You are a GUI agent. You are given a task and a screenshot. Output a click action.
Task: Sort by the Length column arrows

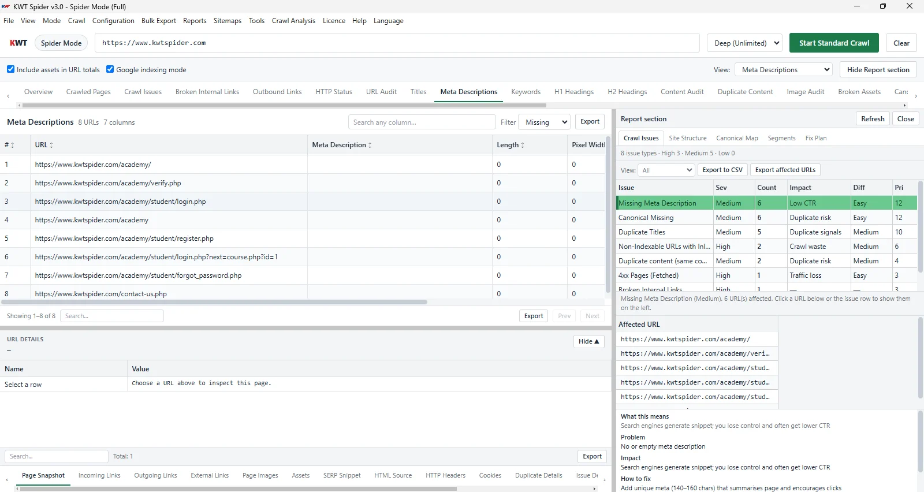coord(523,145)
